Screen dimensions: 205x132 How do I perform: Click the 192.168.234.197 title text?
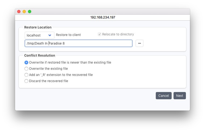(102, 17)
